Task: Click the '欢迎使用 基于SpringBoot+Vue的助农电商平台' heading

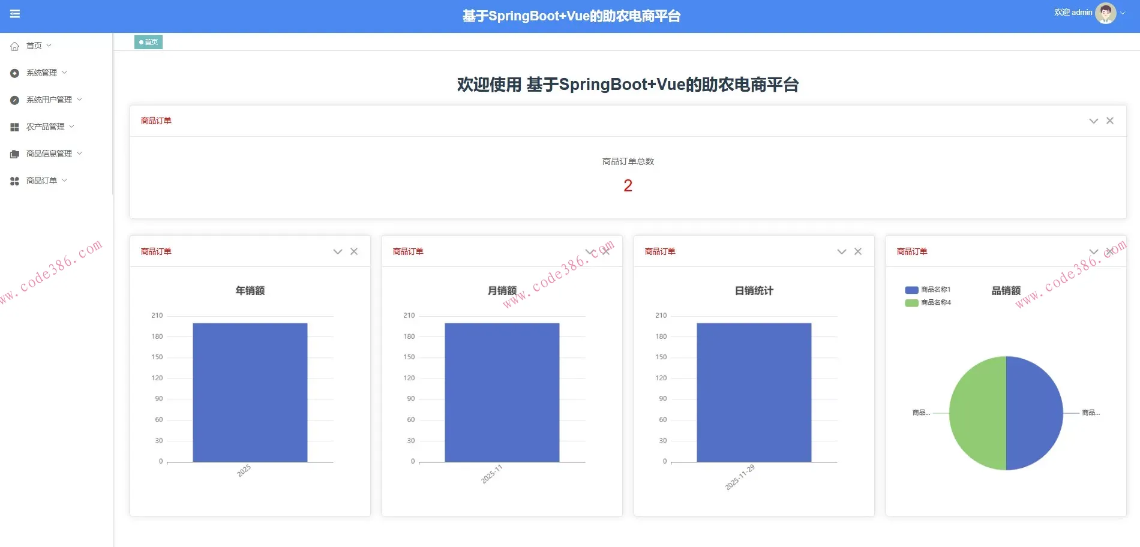Action: pyautogui.click(x=628, y=85)
